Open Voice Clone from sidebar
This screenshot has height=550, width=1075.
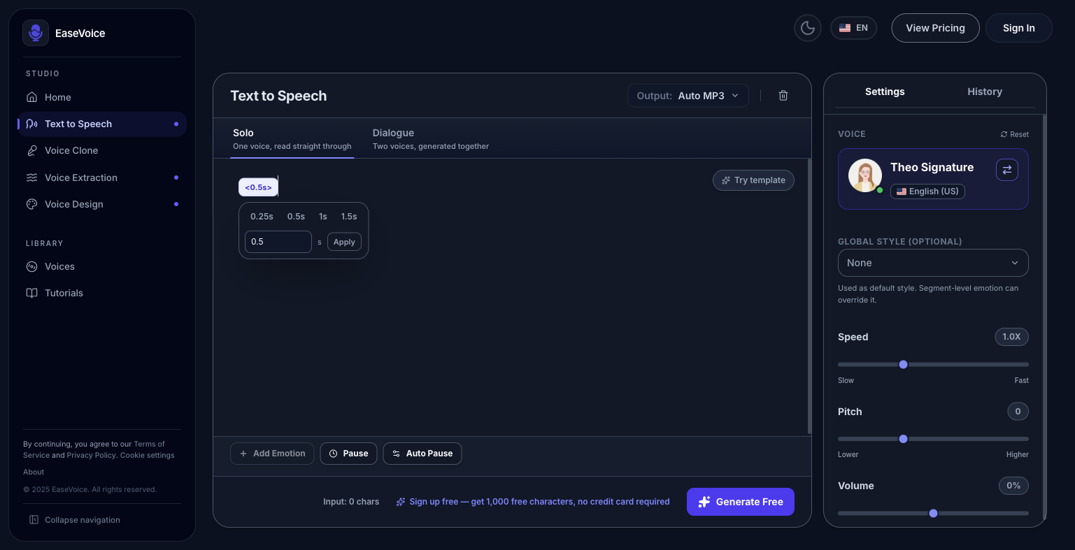pyautogui.click(x=102, y=150)
